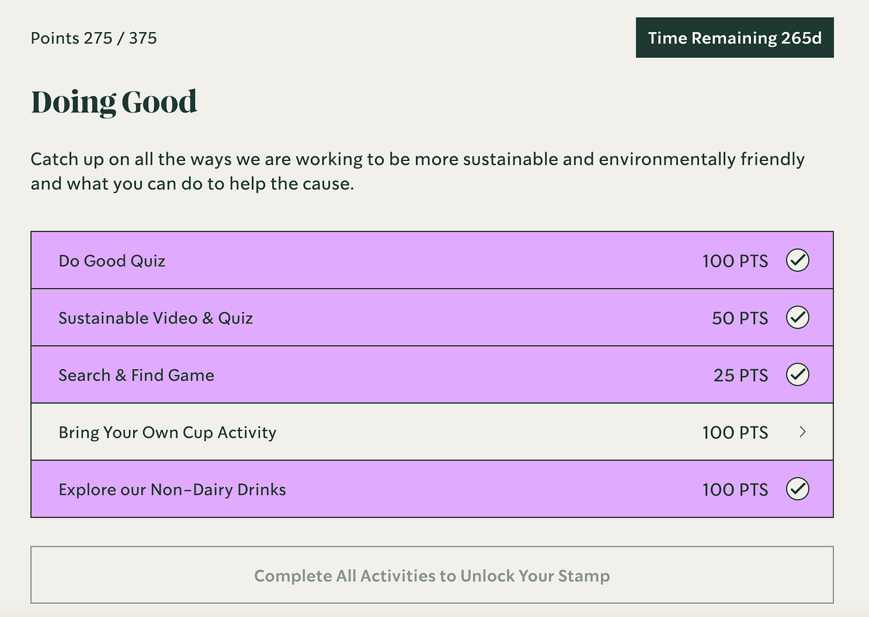Click the 50 PTS value
Image resolution: width=869 pixels, height=617 pixels.
(x=740, y=318)
